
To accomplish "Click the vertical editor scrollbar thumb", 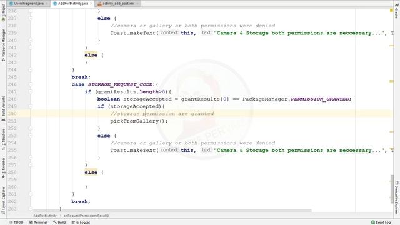I will [x=392, y=189].
